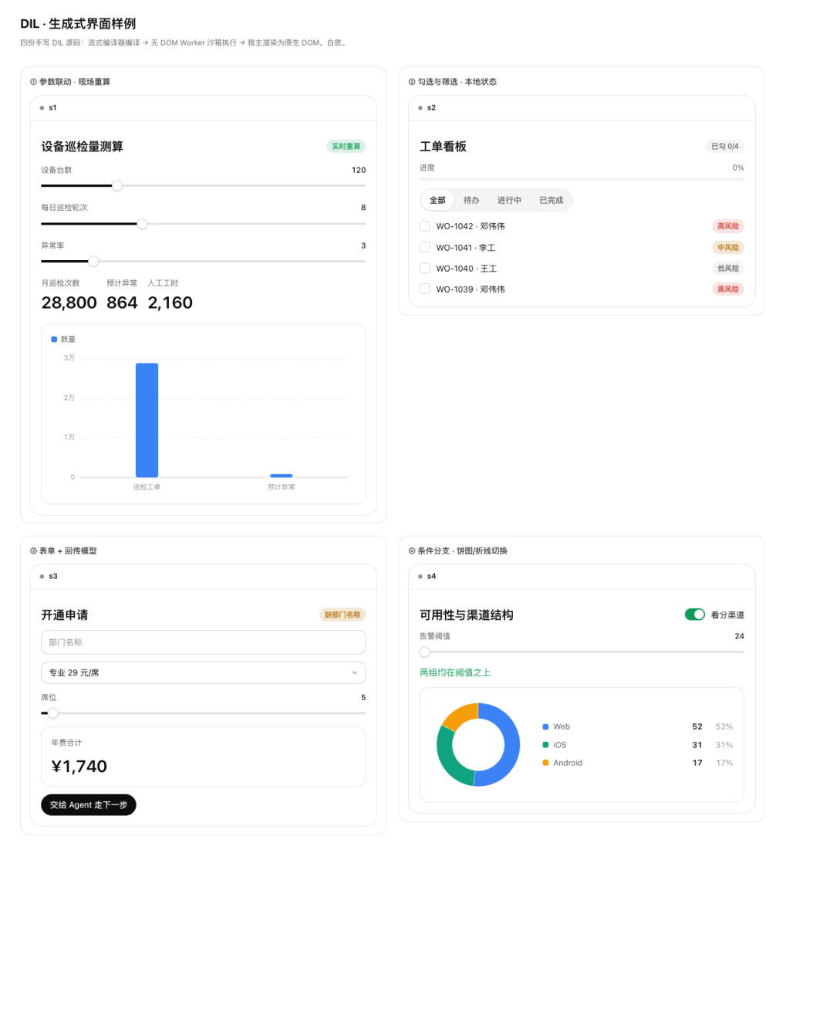Click the ② circled number icon
The width and height of the screenshot is (833, 1012).
tap(412, 82)
